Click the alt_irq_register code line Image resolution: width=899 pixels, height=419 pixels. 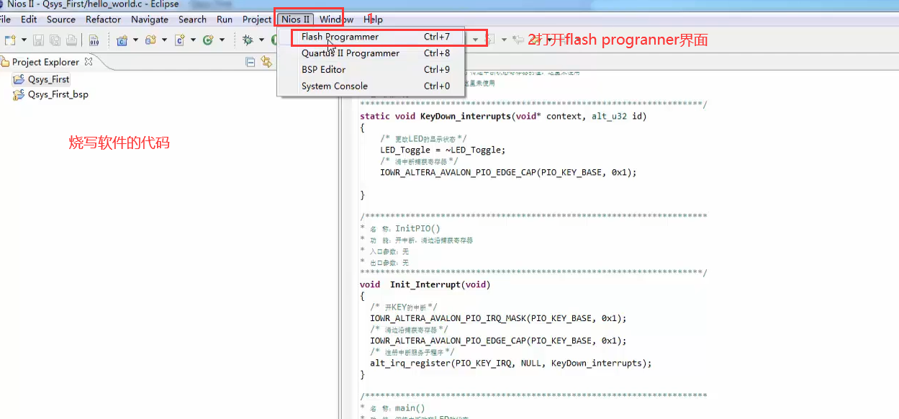510,364
